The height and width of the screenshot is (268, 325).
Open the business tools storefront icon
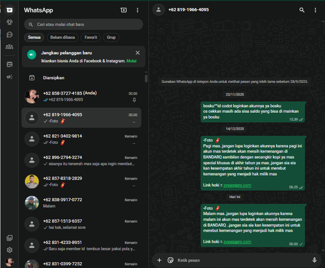pos(9,64)
